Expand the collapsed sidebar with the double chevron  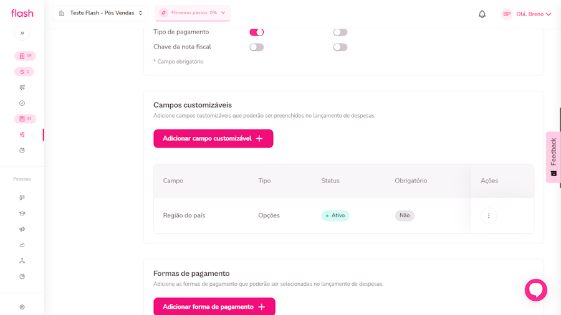click(22, 33)
